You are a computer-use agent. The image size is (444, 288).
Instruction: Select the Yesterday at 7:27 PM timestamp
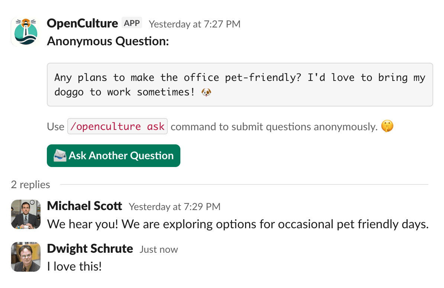tap(194, 24)
